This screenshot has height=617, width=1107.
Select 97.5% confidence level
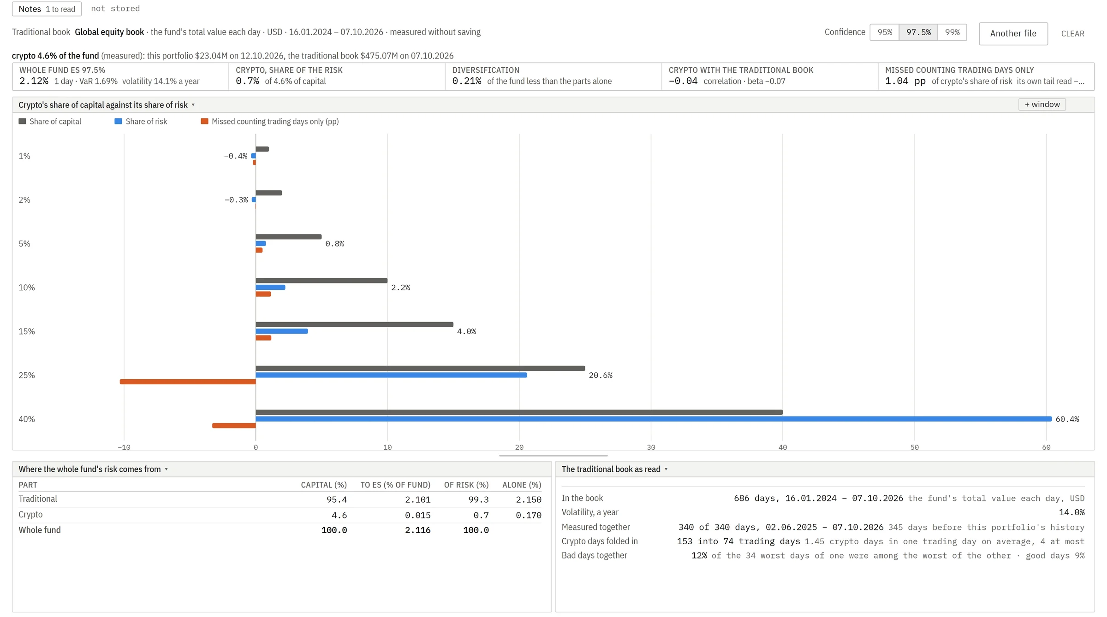tap(918, 32)
